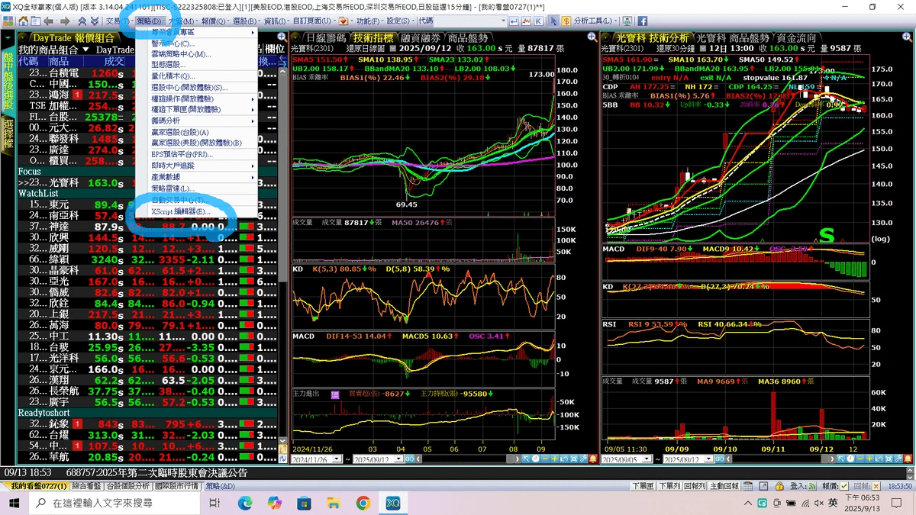Switch to 台股個股分析 bottom tab

(x=127, y=486)
